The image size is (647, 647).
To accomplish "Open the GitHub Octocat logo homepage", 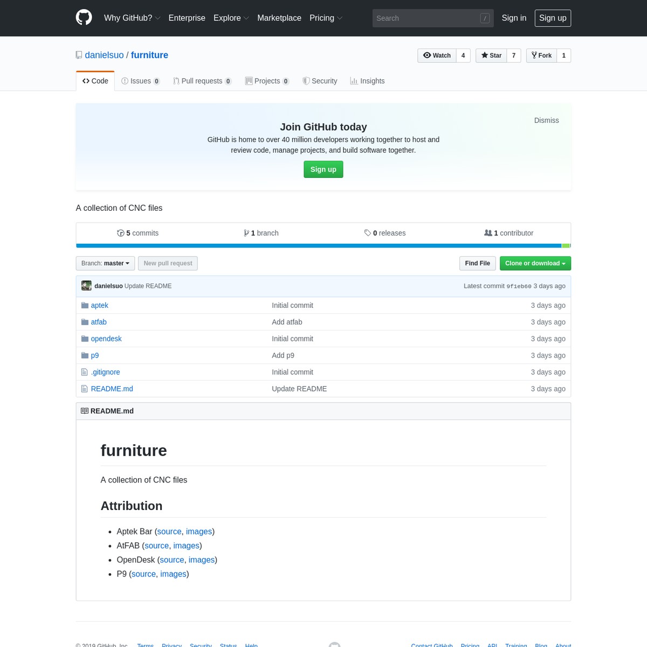I will (84, 18).
